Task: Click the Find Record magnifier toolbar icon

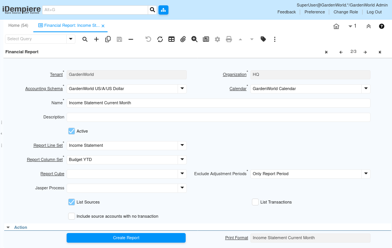Action: point(85,39)
